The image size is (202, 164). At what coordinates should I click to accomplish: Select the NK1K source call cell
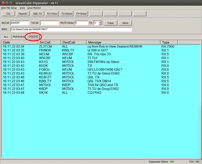pyautogui.click(x=43, y=93)
